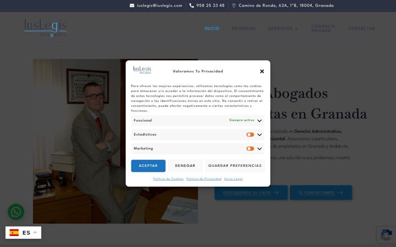396x247 pixels.
Task: Click the Explíquenos su caso button
Action: (251, 193)
